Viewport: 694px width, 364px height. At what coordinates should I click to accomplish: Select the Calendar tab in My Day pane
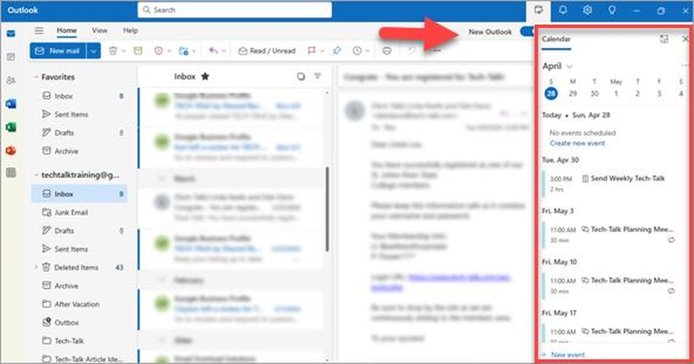coord(556,39)
